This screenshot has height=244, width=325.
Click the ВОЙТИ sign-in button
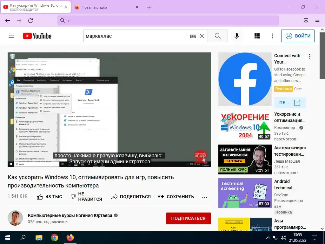[298, 36]
